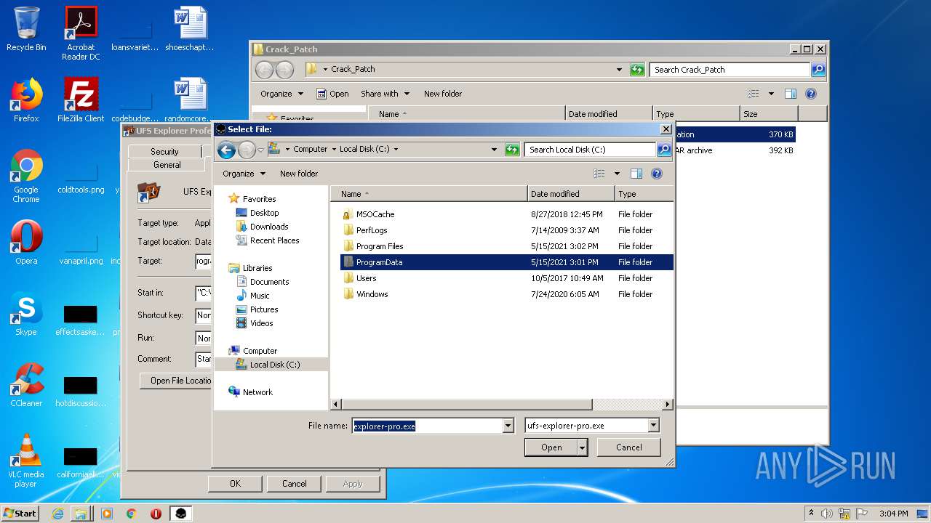Open FileZilla Client desktop icon
The width and height of the screenshot is (931, 523).
pos(81,100)
